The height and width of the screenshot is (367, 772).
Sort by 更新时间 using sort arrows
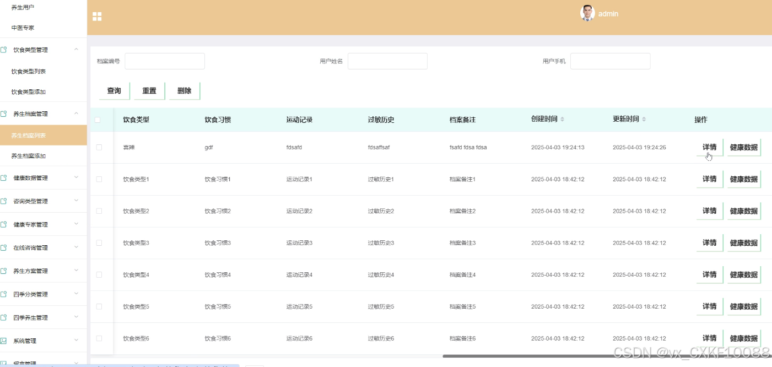644,120
